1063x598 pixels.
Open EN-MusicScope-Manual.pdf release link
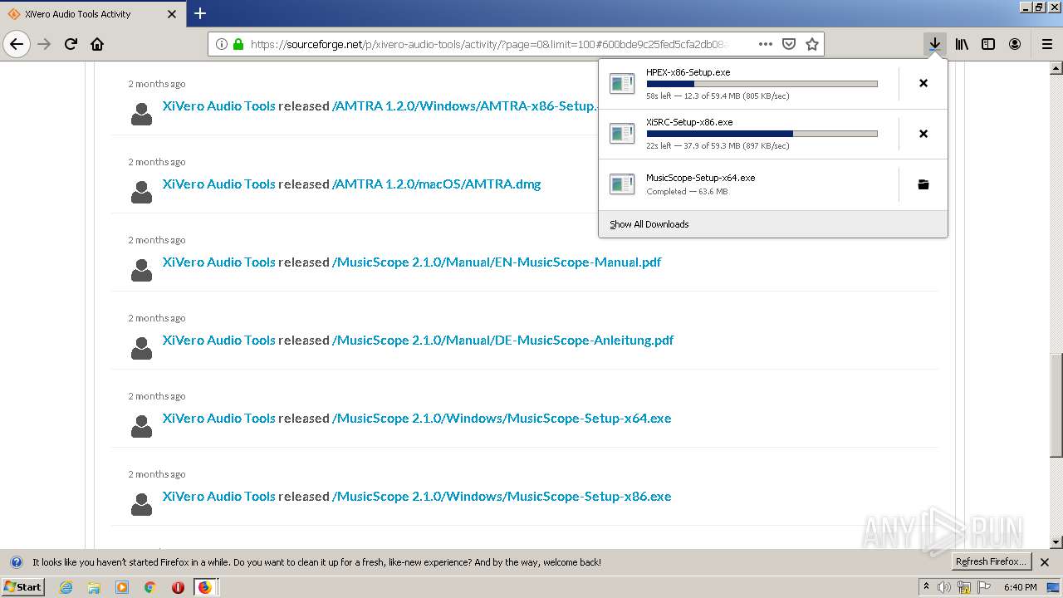(497, 262)
